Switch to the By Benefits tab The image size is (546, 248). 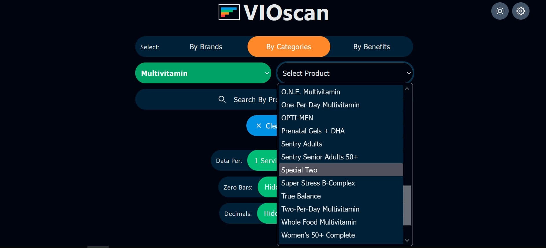click(x=371, y=47)
